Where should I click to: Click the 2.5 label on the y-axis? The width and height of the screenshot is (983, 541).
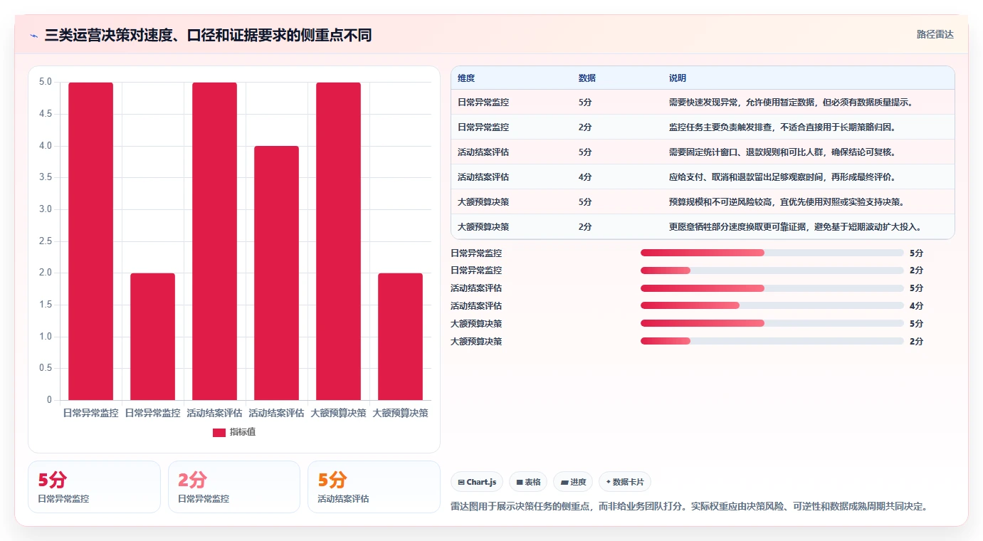46,241
